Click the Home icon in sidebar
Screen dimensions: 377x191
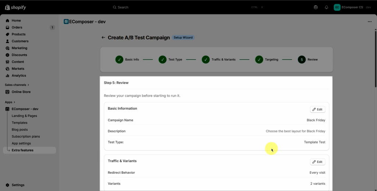[x=7, y=21]
